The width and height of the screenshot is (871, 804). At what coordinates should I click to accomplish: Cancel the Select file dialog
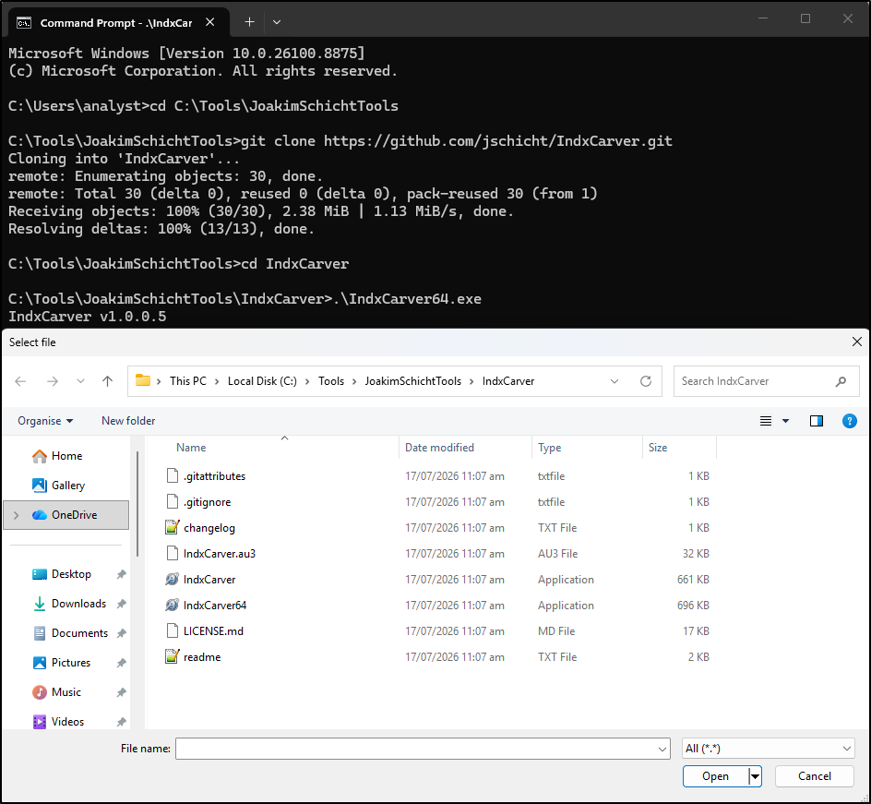coord(815,776)
